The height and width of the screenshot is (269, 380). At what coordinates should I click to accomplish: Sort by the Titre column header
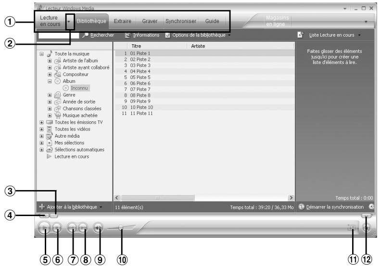(157, 46)
